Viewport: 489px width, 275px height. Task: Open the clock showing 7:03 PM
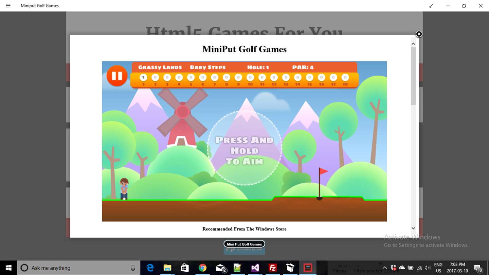[457, 268]
